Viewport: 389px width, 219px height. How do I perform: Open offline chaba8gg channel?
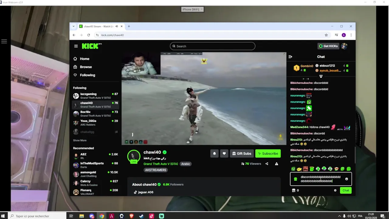coord(95,132)
